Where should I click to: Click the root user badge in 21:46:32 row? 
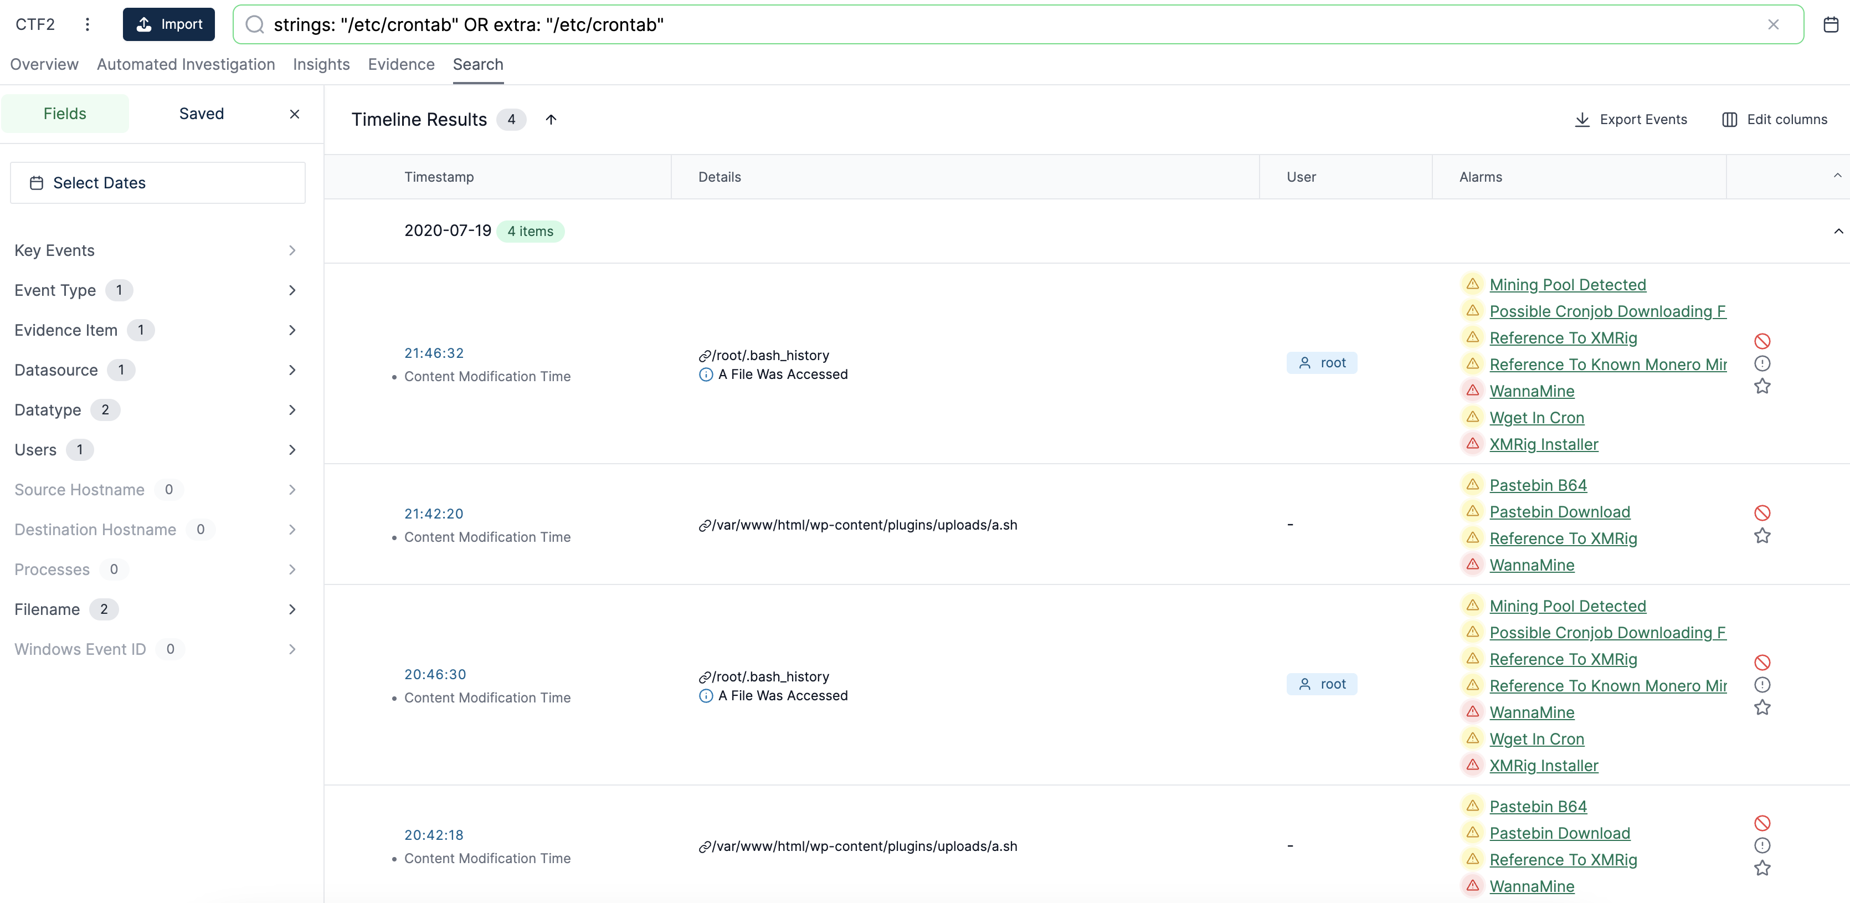(1322, 363)
